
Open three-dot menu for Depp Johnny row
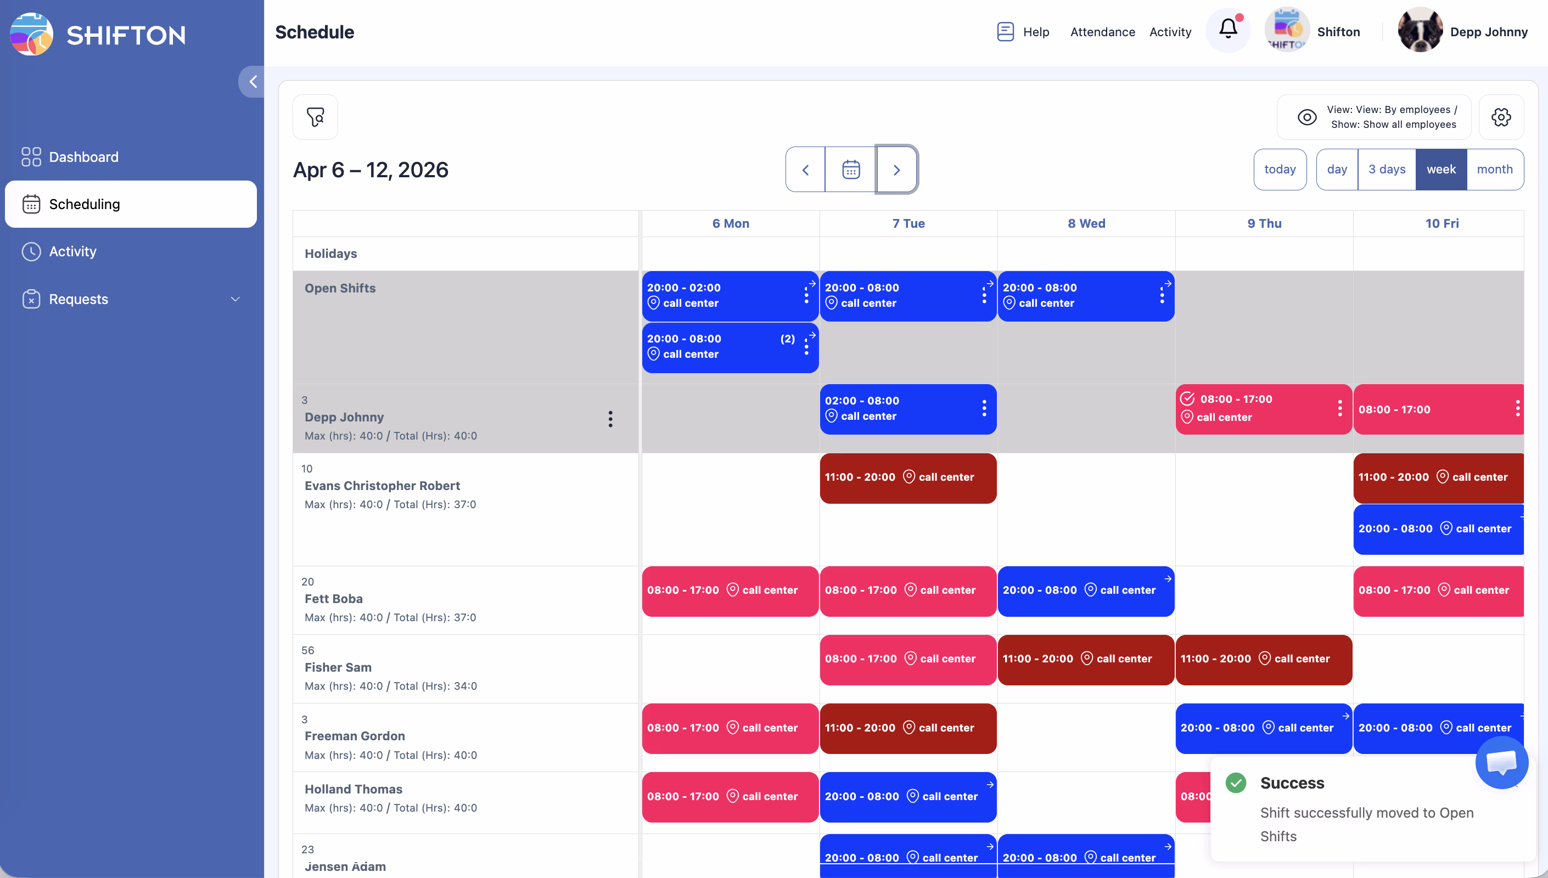coord(610,419)
